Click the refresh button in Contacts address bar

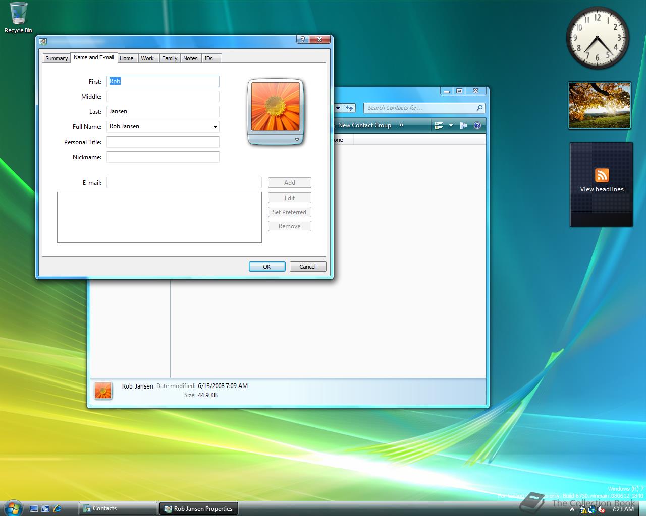click(x=349, y=108)
